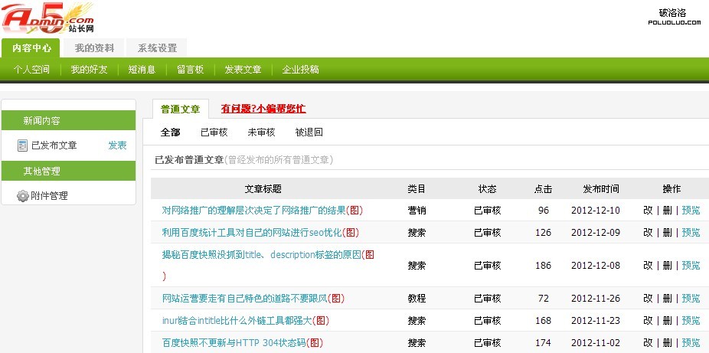Click the 破洛洛 watermark logo
The width and height of the screenshot is (709, 353).
tap(673, 17)
